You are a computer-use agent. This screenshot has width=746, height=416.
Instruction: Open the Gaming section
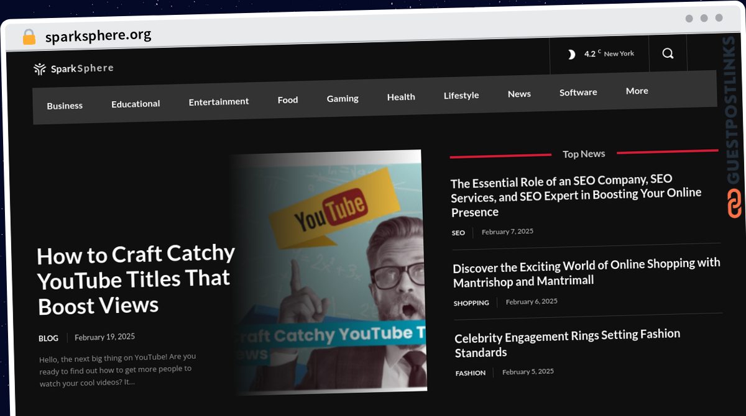tap(343, 98)
